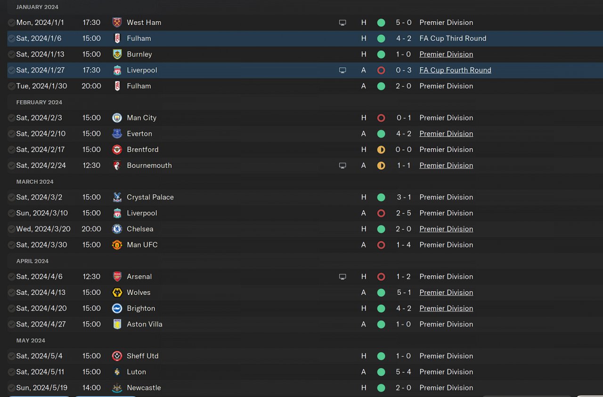Open the FA Cup Fourth Round competition link
This screenshot has height=397, width=603.
[x=455, y=70]
